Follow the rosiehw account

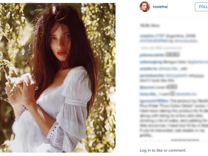pos(201,7)
